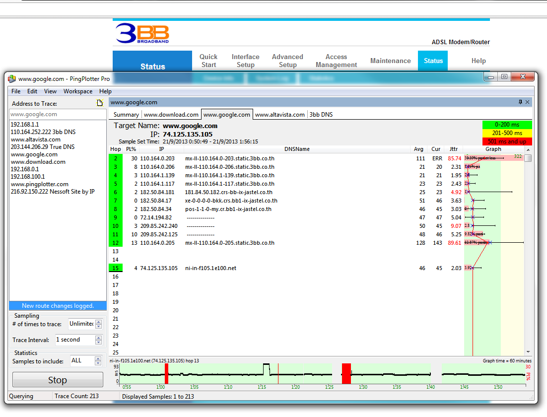Select 216.92.150.222 Nessoft Site by IP

click(53, 192)
